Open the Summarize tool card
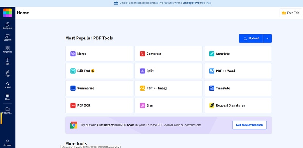This screenshot has width=303, height=148. point(99,88)
